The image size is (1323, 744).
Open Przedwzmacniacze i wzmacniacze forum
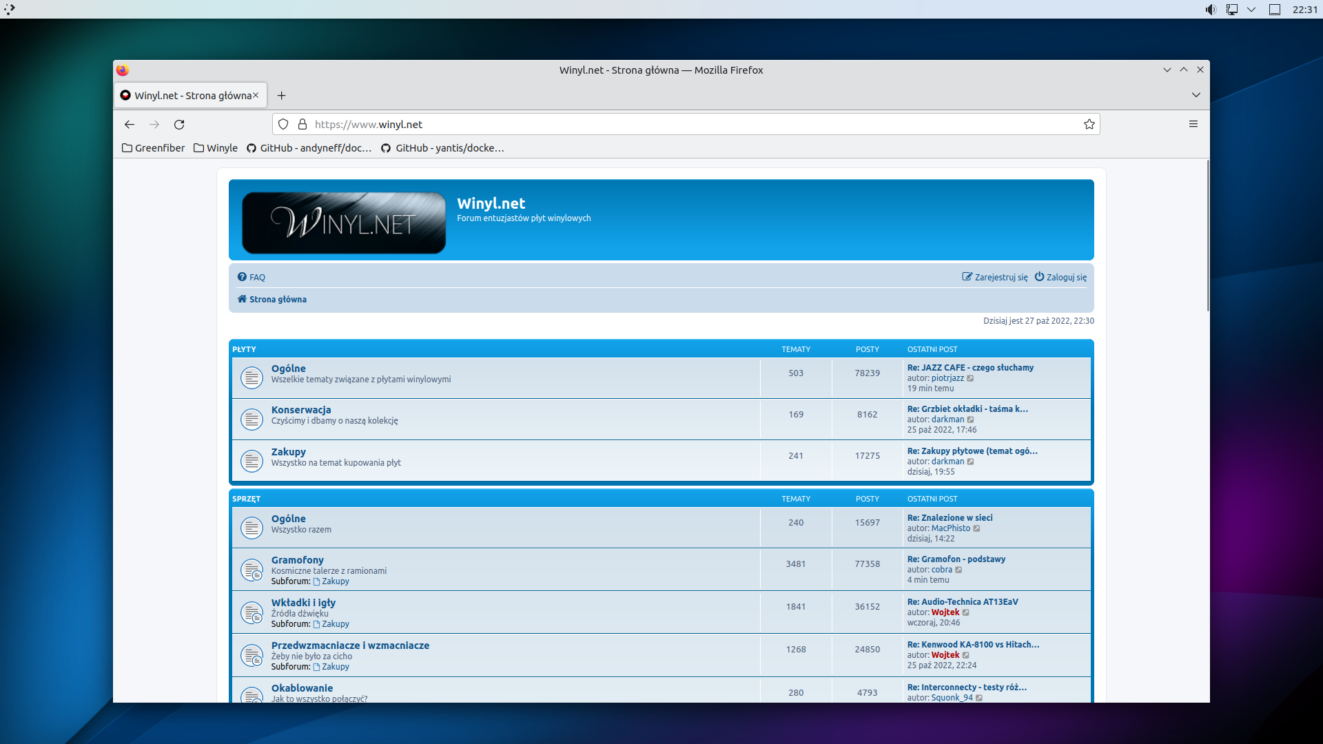coord(350,645)
